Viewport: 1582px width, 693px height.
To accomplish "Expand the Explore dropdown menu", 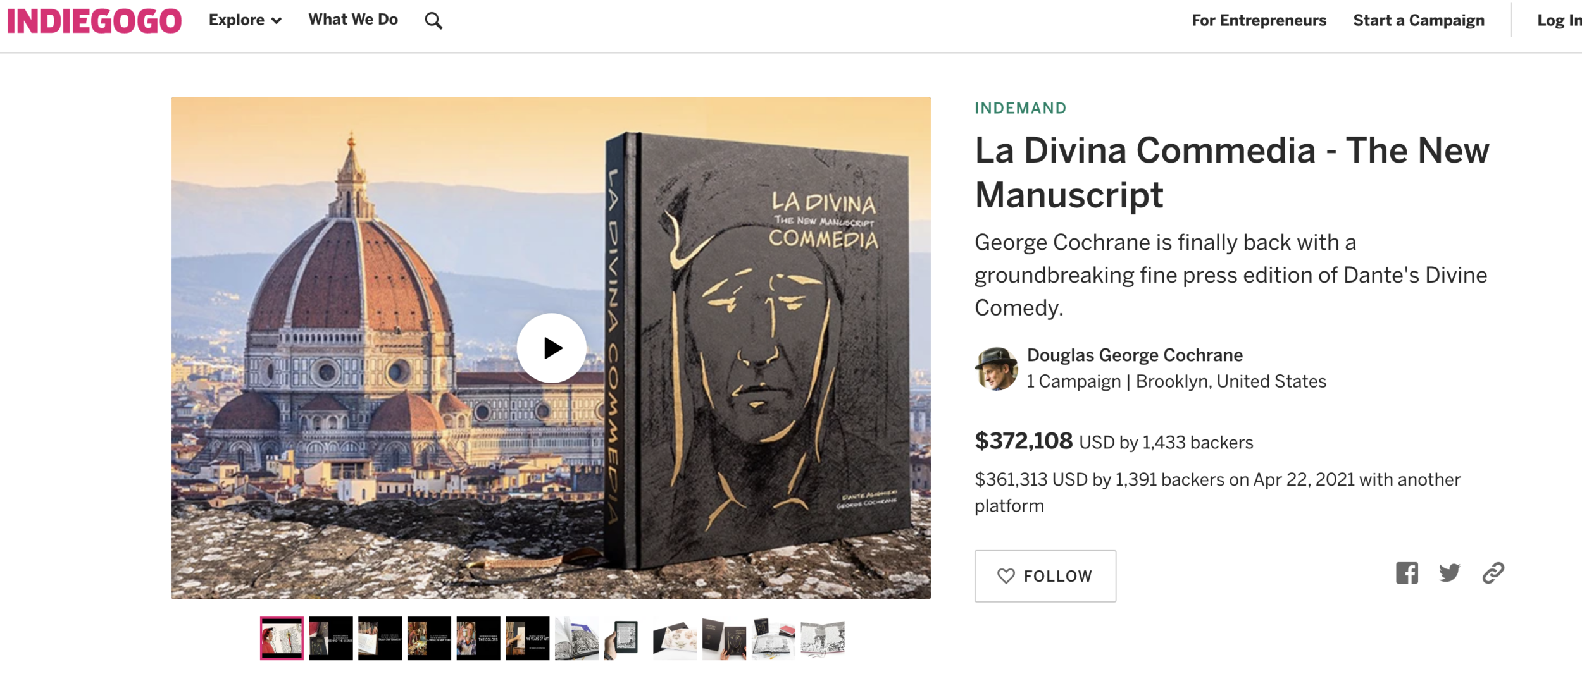I will [245, 20].
